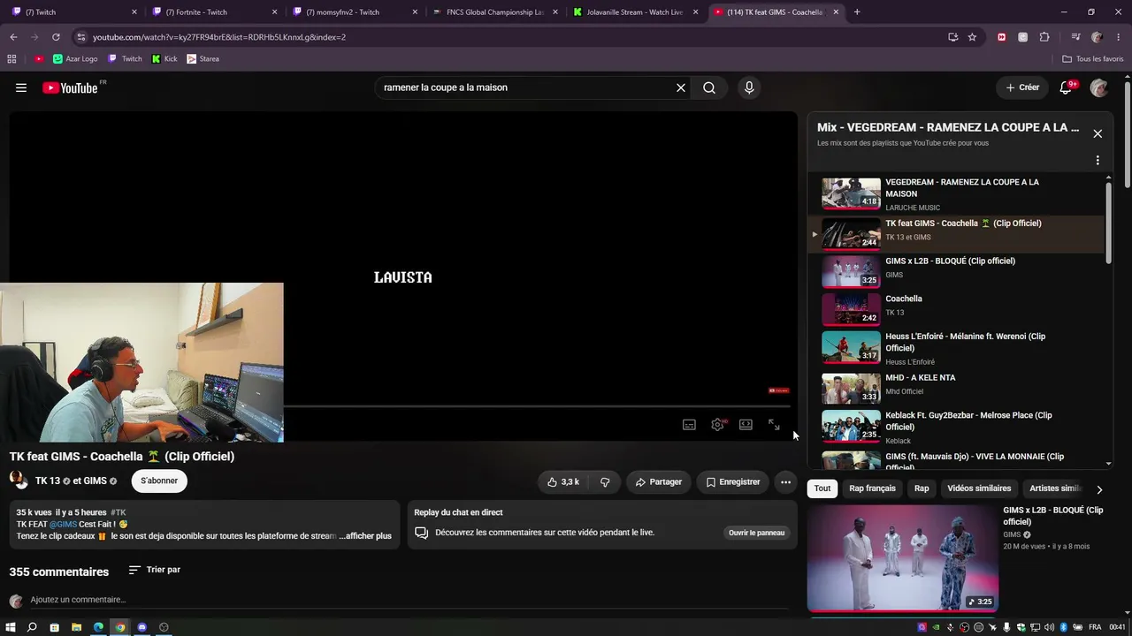Open the YouTube guide hamburger menu
The height and width of the screenshot is (636, 1132).
point(21,87)
